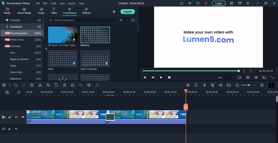Screen dimensions: 278x143
Task: Open the All filter dropdown
Action: tap(123, 20)
